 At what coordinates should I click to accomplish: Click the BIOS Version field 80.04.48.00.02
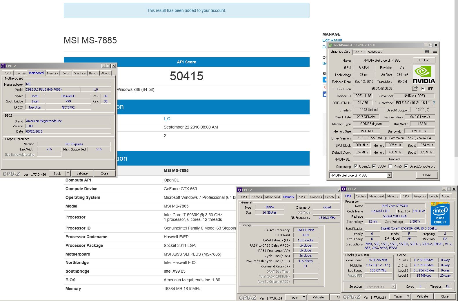[x=382, y=89]
